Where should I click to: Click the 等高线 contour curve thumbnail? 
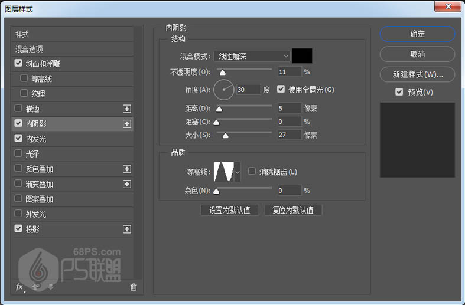(x=224, y=172)
